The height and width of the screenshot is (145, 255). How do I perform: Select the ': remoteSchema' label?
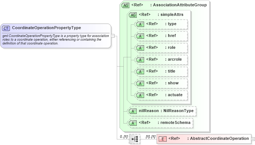[174, 122]
